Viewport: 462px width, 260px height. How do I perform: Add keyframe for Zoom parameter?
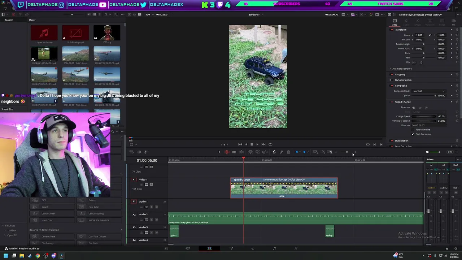452,35
